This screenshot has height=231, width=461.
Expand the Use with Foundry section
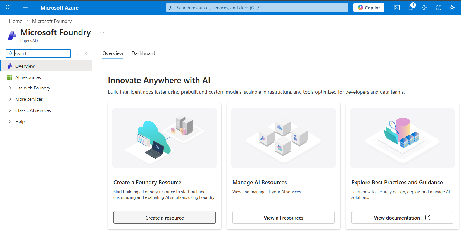click(x=10, y=88)
